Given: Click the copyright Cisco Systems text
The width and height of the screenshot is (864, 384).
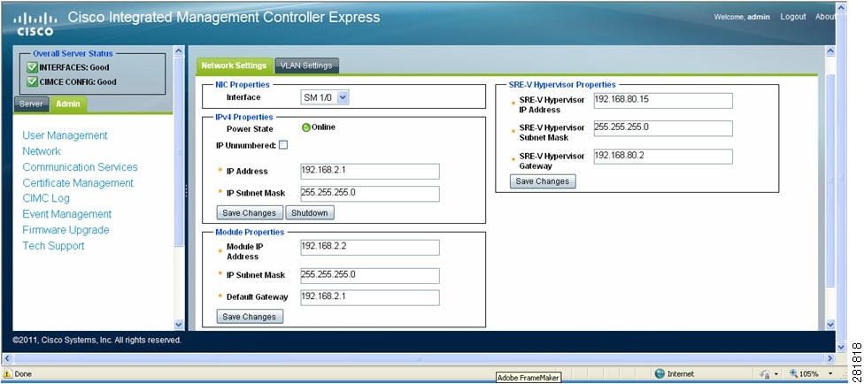Looking at the screenshot, I should point(96,341).
